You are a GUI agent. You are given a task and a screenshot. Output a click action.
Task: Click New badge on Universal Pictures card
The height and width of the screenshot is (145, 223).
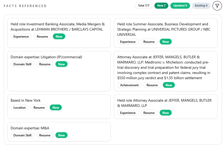tap(165, 42)
